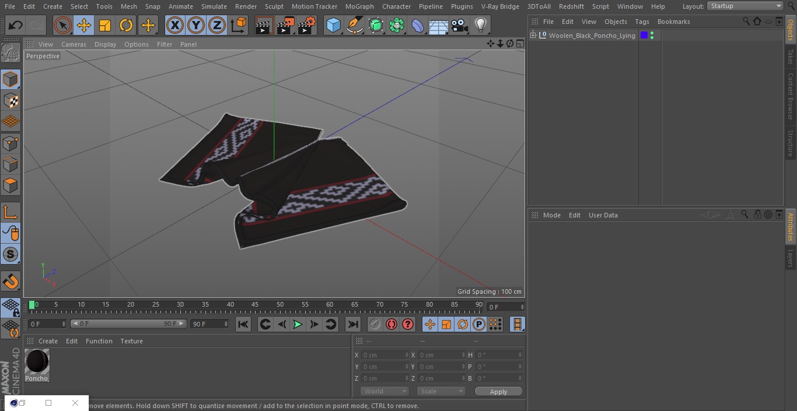This screenshot has height=411, width=797.
Task: Enable Model mode in left palette
Action: point(11,79)
